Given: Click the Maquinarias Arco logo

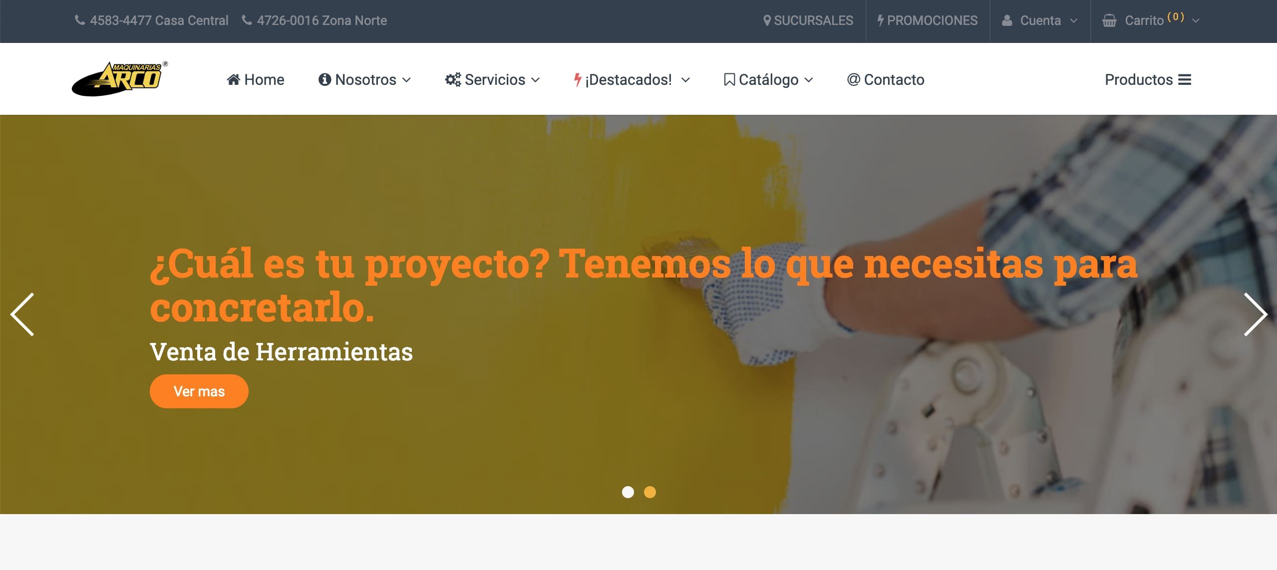Looking at the screenshot, I should (120, 79).
